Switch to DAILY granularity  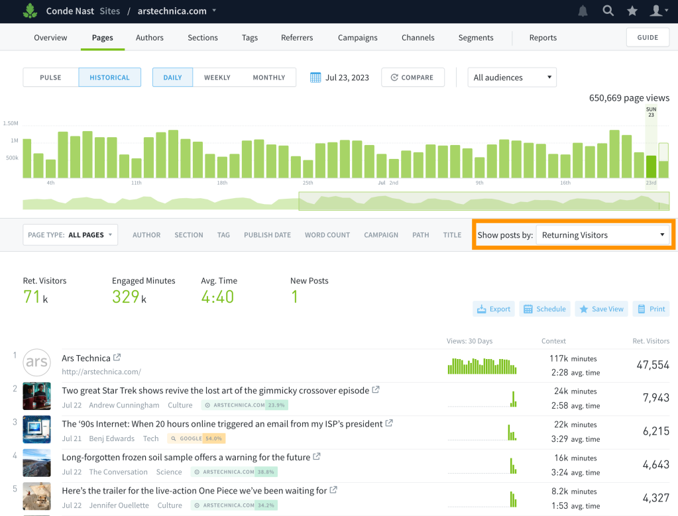pos(172,77)
